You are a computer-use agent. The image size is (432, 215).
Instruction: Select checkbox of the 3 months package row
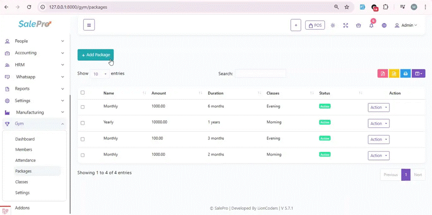click(x=83, y=139)
